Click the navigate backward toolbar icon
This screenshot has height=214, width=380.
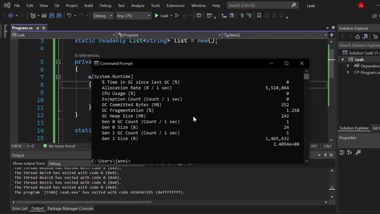11,15
